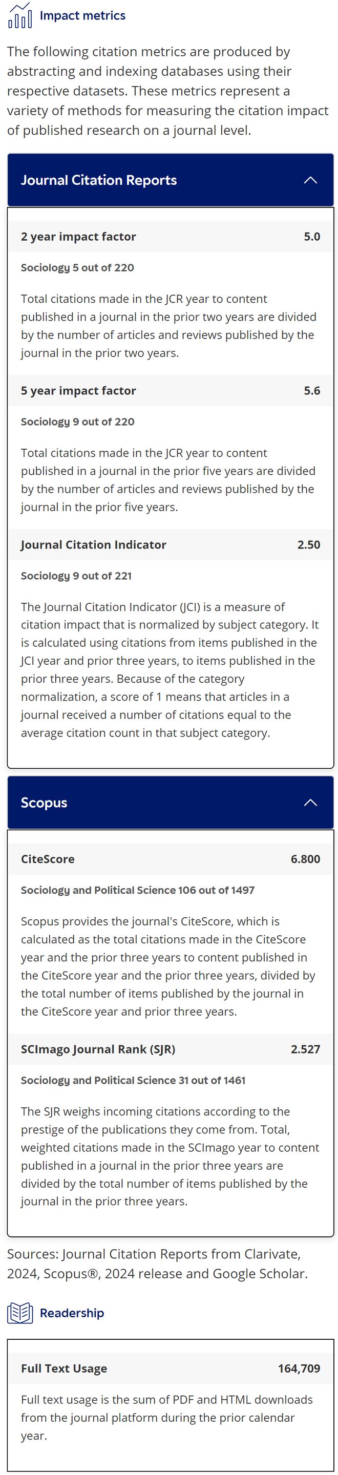Click the 5.6 impact factor value
338x1475 pixels.
click(312, 391)
